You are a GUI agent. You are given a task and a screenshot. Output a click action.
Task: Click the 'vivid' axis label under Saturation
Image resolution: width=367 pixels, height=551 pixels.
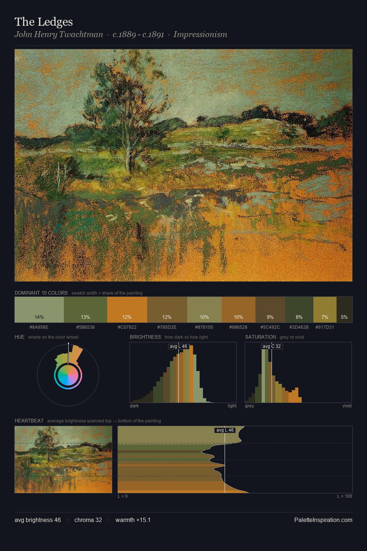click(x=347, y=406)
